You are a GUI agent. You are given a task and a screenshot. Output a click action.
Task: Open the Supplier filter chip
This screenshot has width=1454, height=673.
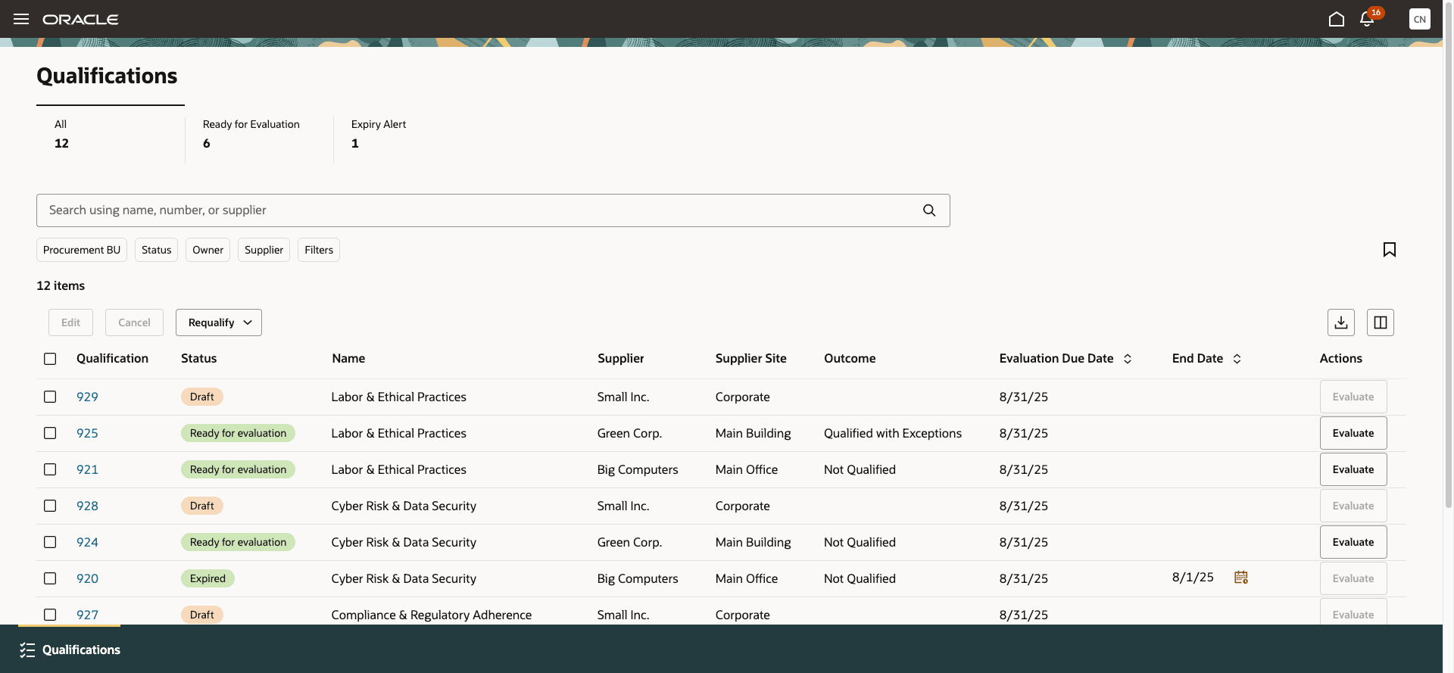pos(264,250)
